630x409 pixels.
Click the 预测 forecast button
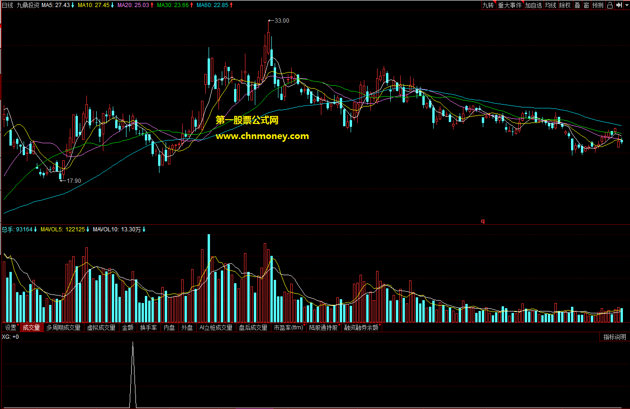[x=598, y=6]
